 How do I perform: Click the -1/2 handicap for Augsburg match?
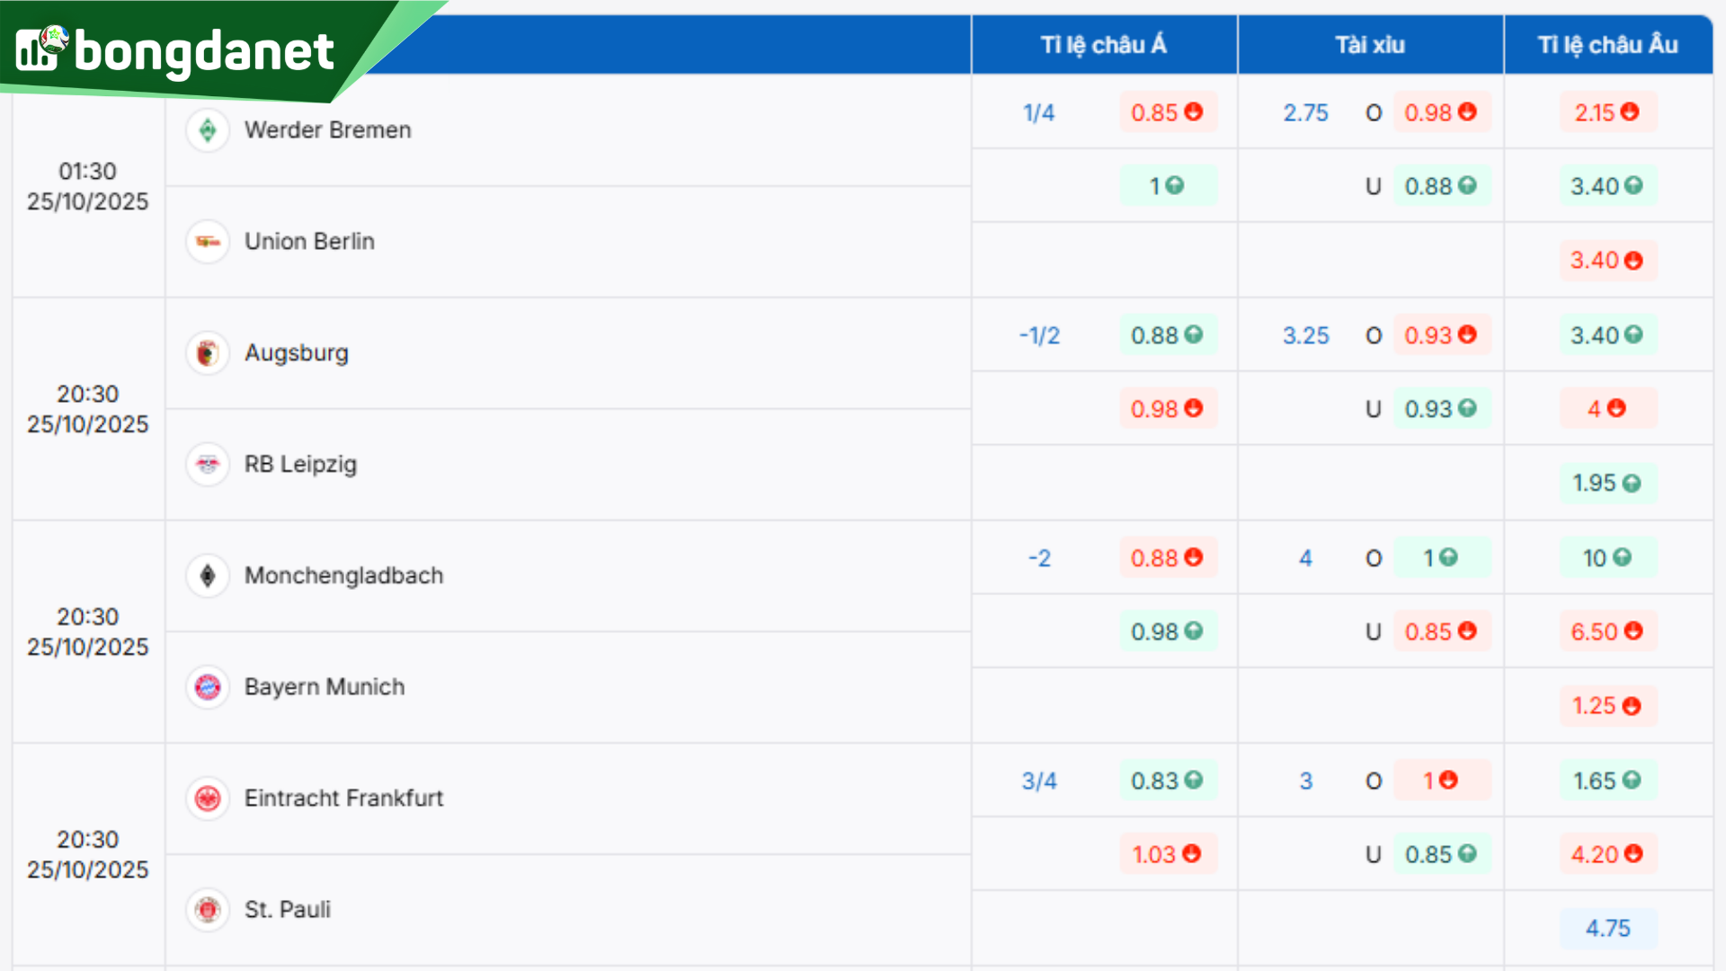point(1039,335)
